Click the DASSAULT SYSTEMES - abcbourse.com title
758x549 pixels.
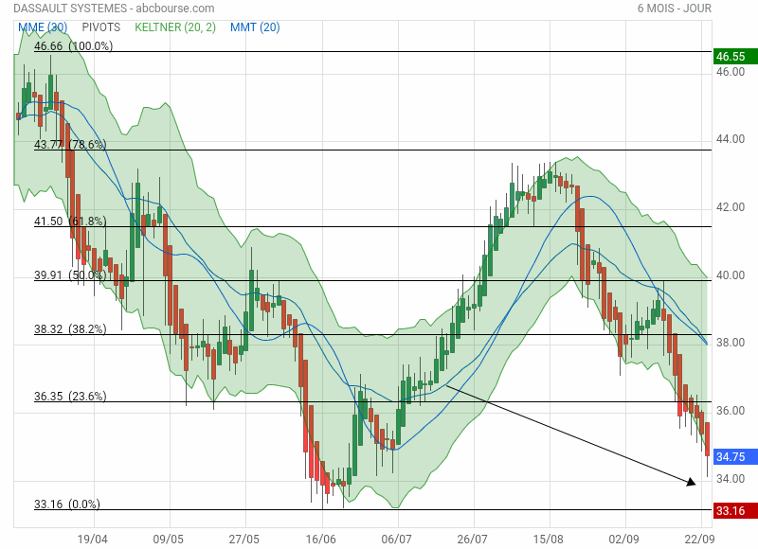(114, 9)
